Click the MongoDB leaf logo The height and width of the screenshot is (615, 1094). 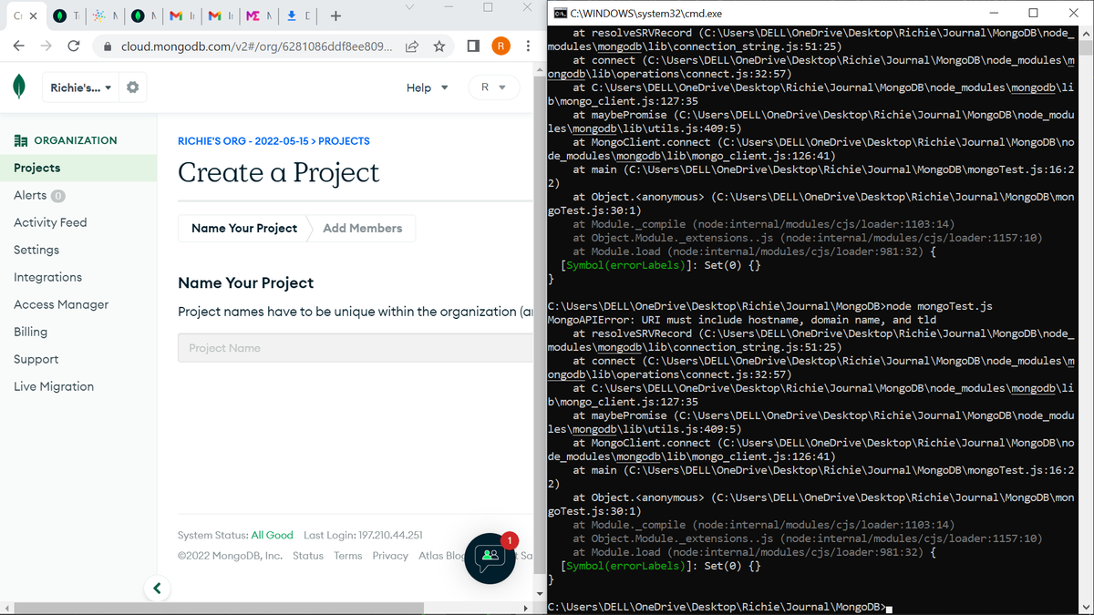click(x=19, y=87)
